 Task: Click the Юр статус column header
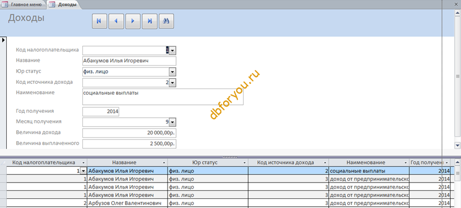pos(208,163)
